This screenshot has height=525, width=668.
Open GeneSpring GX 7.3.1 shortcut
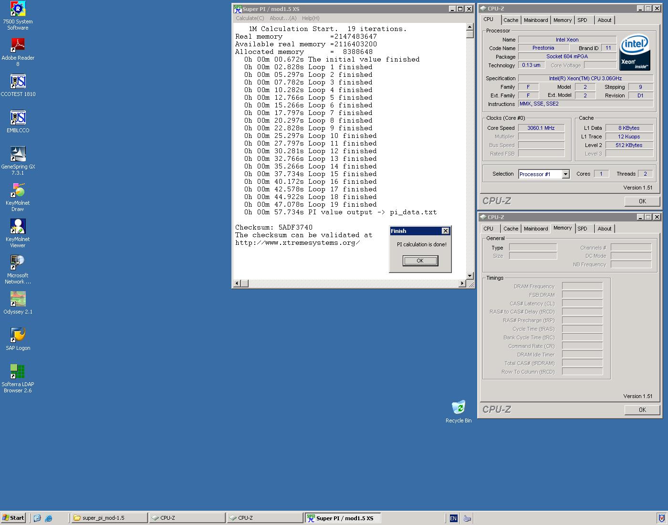coord(18,161)
